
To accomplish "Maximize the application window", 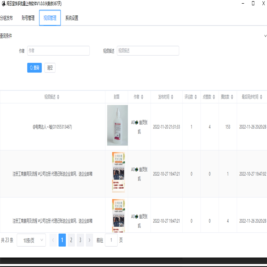I will 253,3.
